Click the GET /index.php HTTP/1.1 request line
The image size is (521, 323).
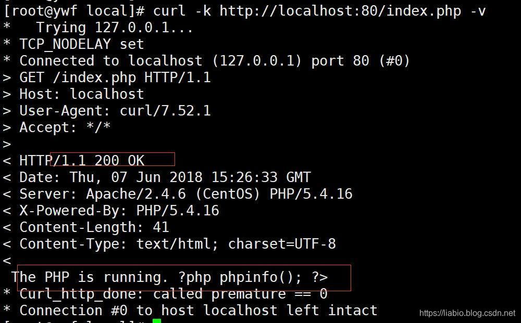115,77
